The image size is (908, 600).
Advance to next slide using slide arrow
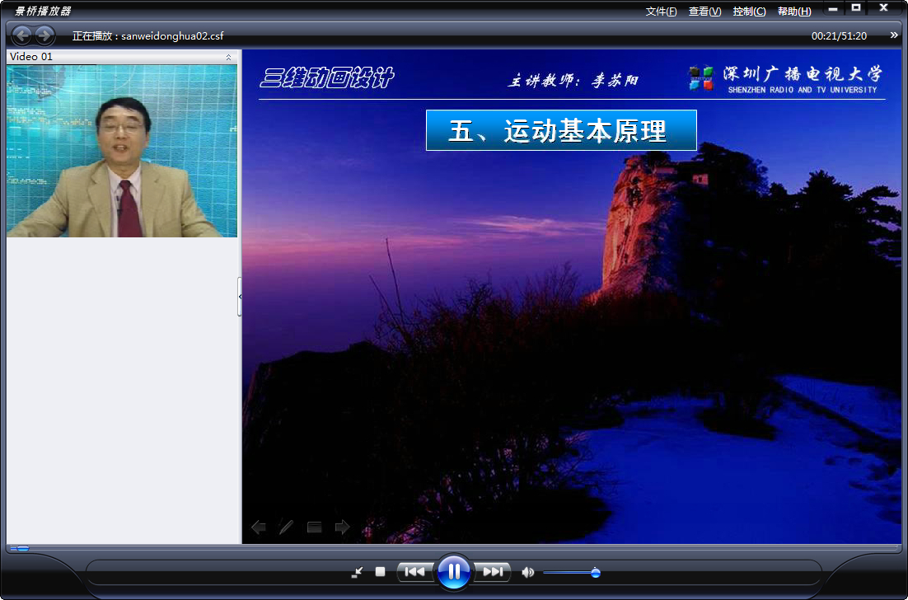pyautogui.click(x=342, y=527)
